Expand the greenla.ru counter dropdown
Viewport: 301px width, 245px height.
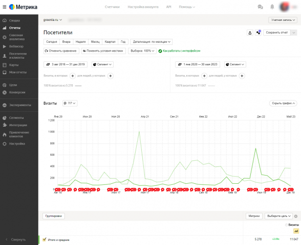[52, 20]
